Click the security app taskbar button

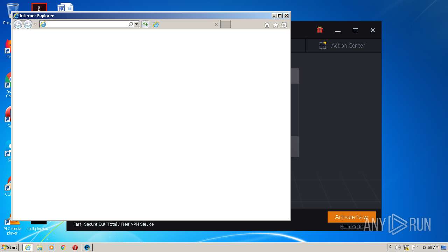pos(87,247)
